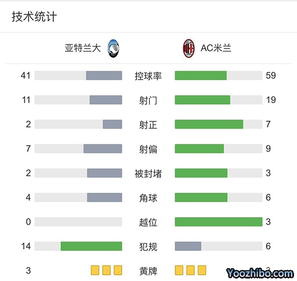The height and width of the screenshot is (281, 297).
Task: Click the AC Milan team crest logo
Action: tap(189, 48)
